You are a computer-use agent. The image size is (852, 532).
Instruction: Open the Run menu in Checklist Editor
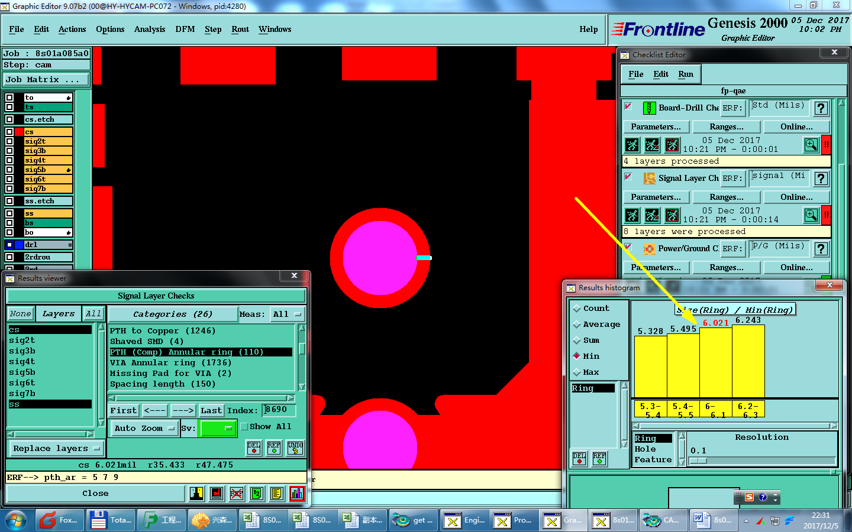point(686,74)
